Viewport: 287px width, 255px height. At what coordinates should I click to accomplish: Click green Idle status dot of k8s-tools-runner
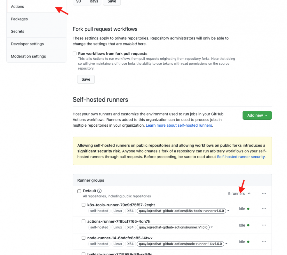[248, 209]
